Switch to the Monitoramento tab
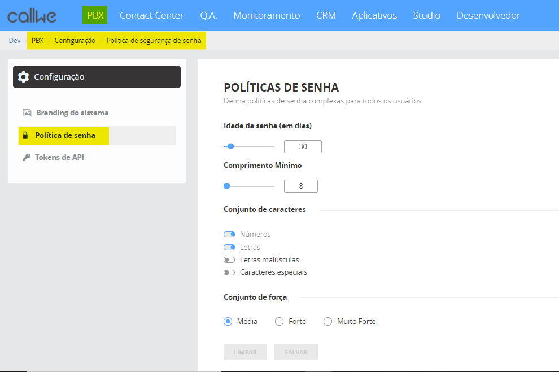Screen dimensions: 559x372 (x=267, y=15)
